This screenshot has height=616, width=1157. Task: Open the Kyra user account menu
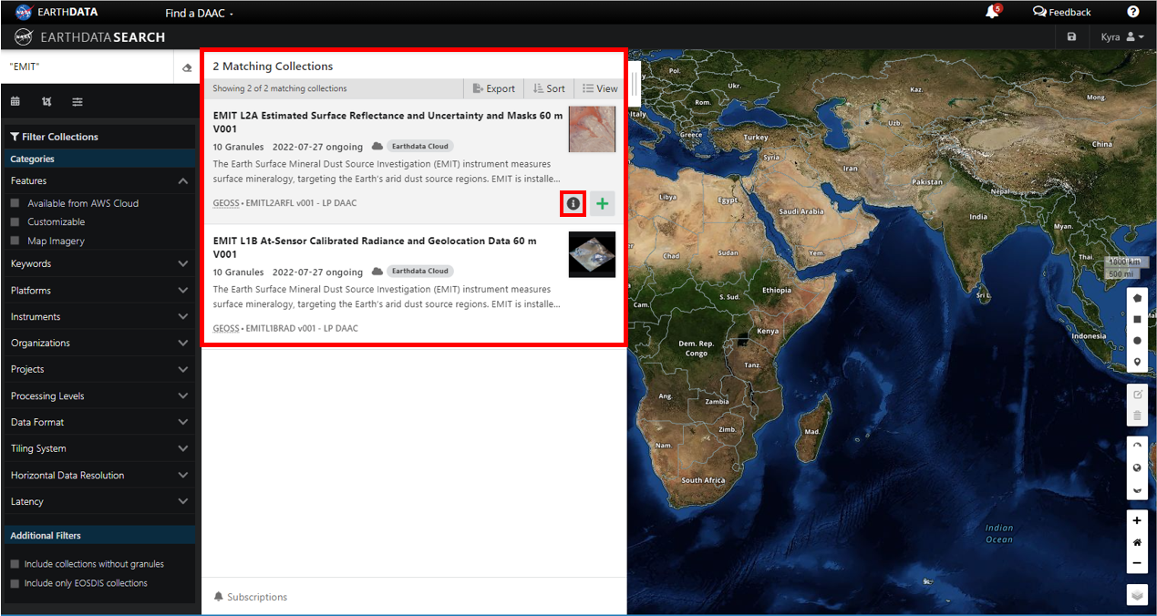click(x=1122, y=36)
